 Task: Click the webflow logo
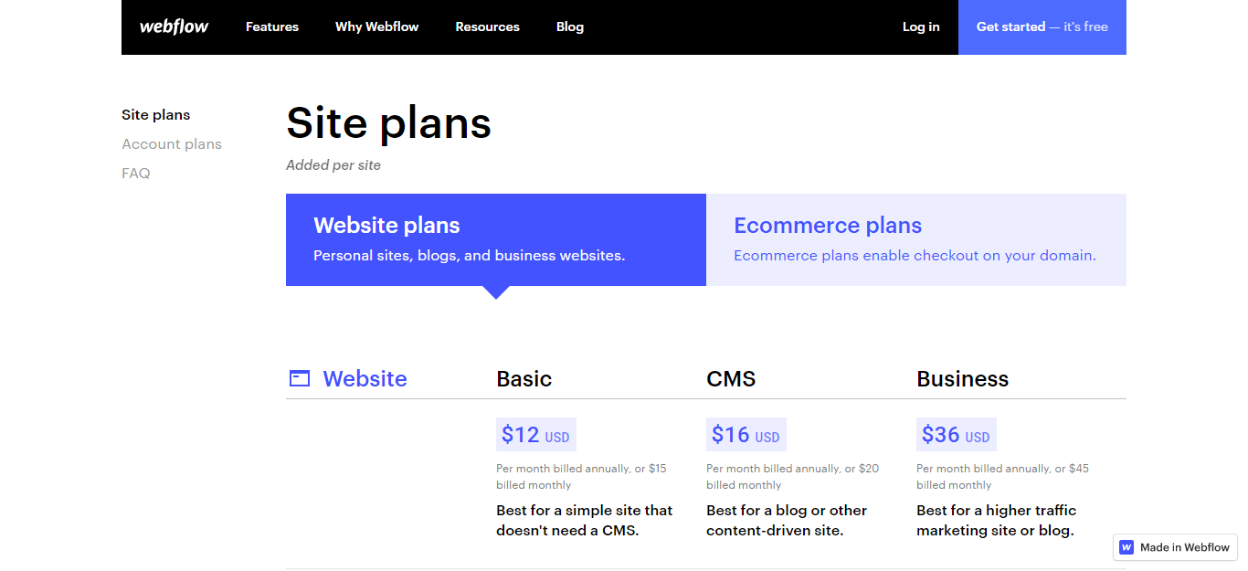[174, 26]
